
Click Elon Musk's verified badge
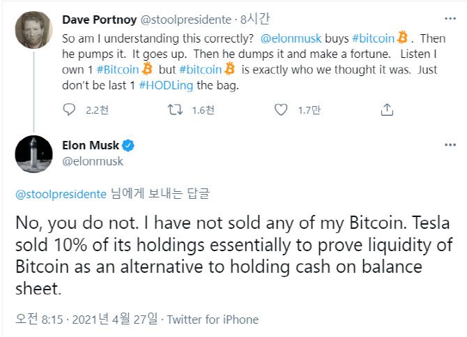pyautogui.click(x=128, y=147)
